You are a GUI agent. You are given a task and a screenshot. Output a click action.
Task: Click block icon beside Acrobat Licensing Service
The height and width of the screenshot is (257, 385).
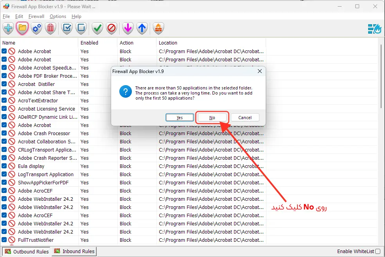[11, 109]
